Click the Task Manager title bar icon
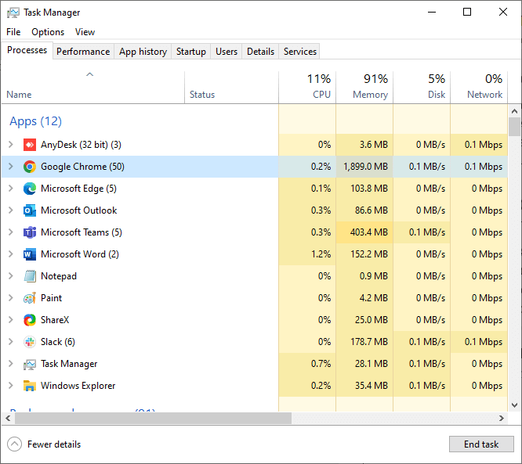The width and height of the screenshot is (522, 464). coord(13,13)
